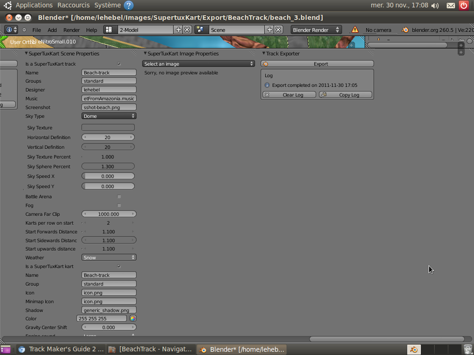Click the Blender logo beside blender.org

pyautogui.click(x=405, y=30)
